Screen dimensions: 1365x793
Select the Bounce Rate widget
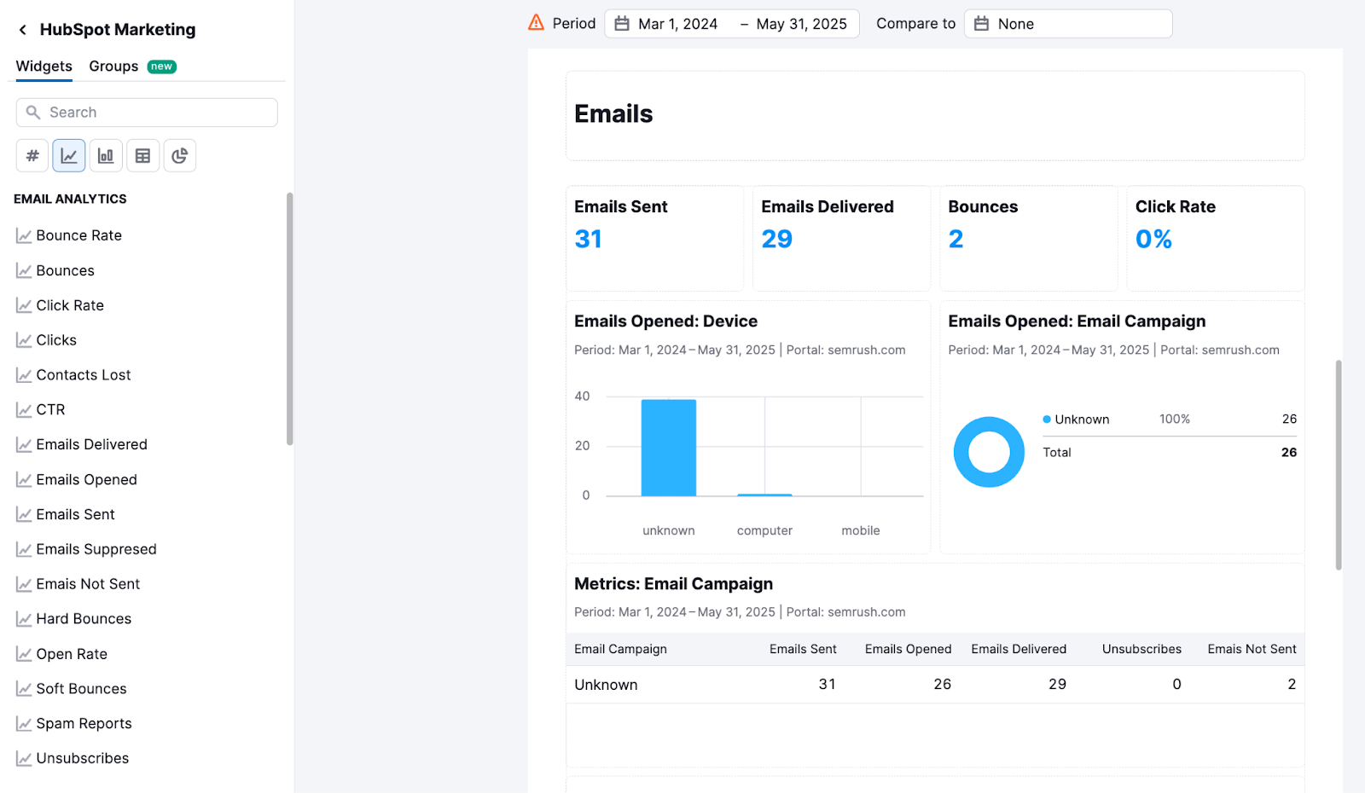click(x=78, y=235)
